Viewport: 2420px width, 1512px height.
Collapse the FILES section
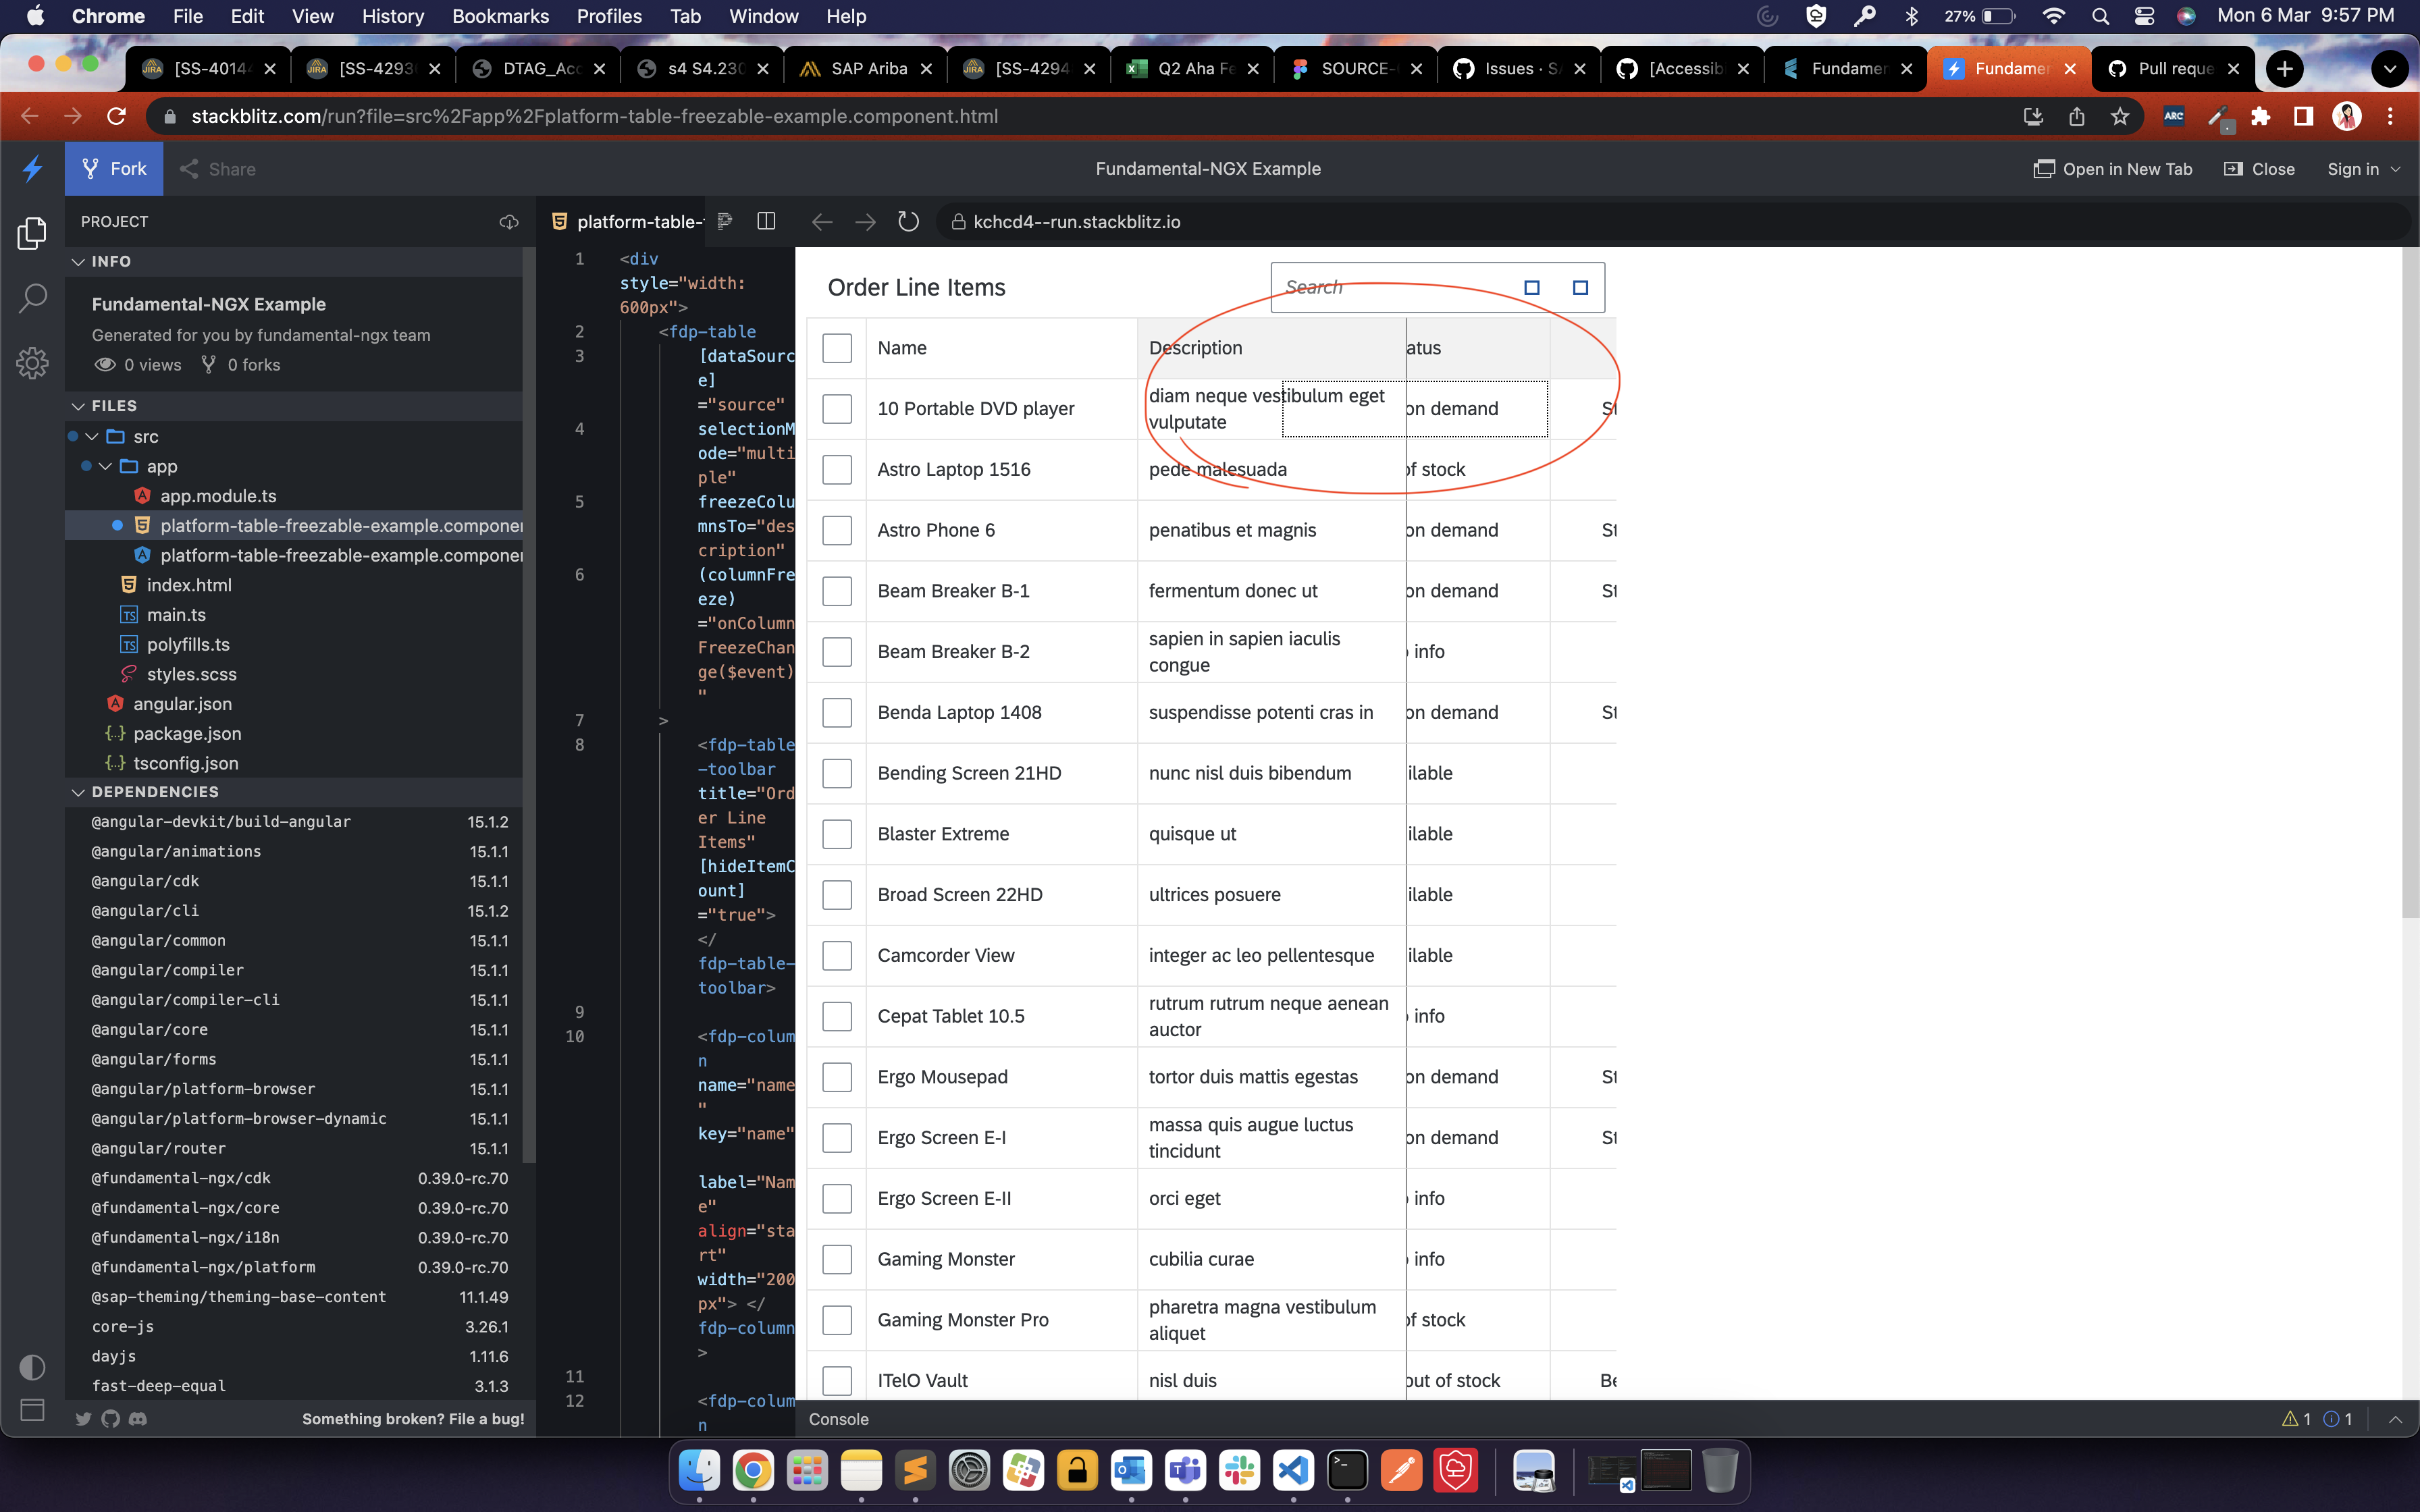(x=78, y=406)
